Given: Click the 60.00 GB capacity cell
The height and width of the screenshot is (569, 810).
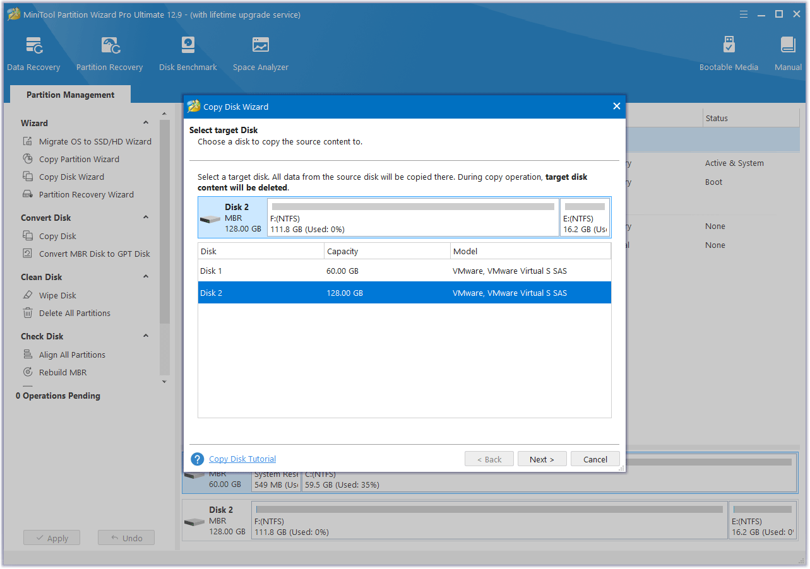Looking at the screenshot, I should click(342, 271).
